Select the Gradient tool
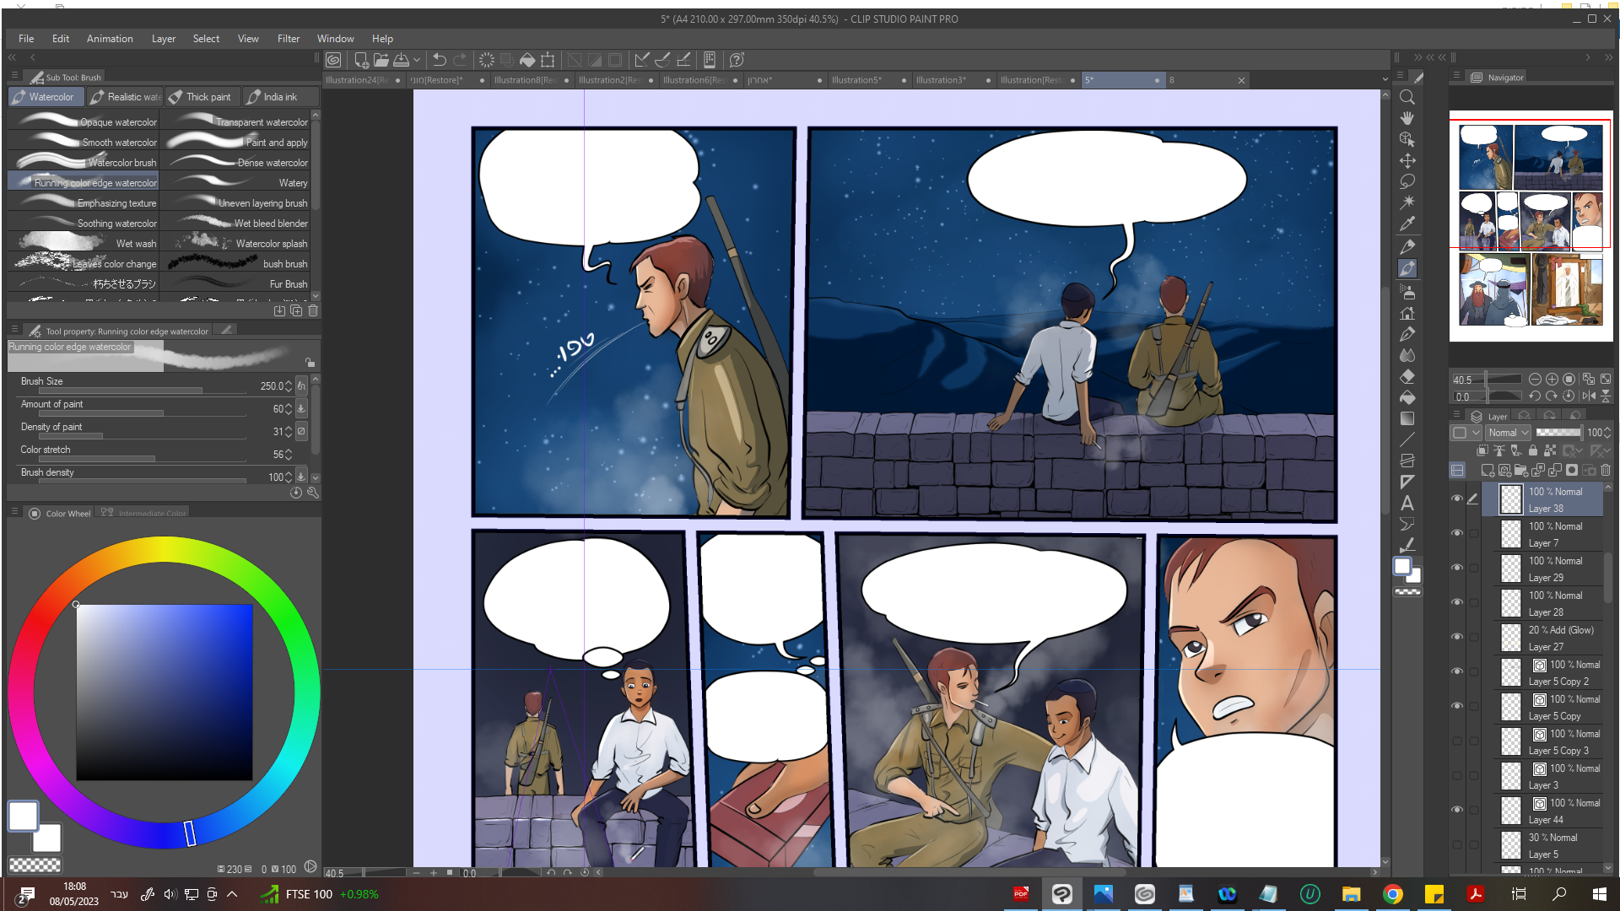Screen dimensions: 1620x911 (x=1407, y=419)
